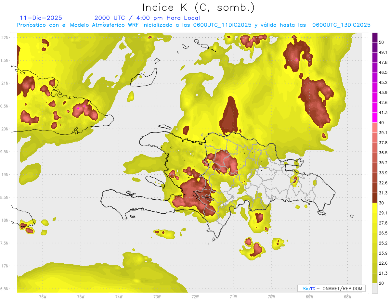Image resolution: width=390 pixels, height=301 pixels.
Task: Click legend value '32.6'
Action: point(383,183)
